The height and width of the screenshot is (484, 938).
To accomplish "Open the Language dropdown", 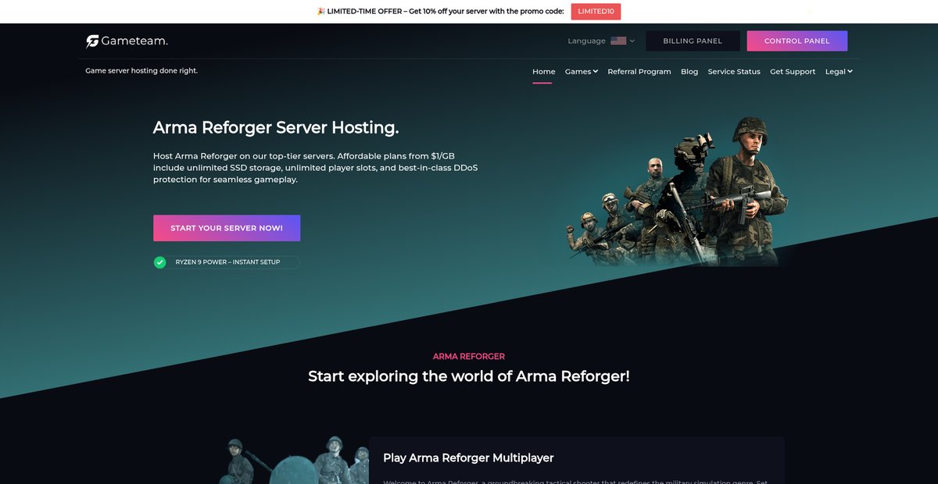I will click(x=601, y=41).
